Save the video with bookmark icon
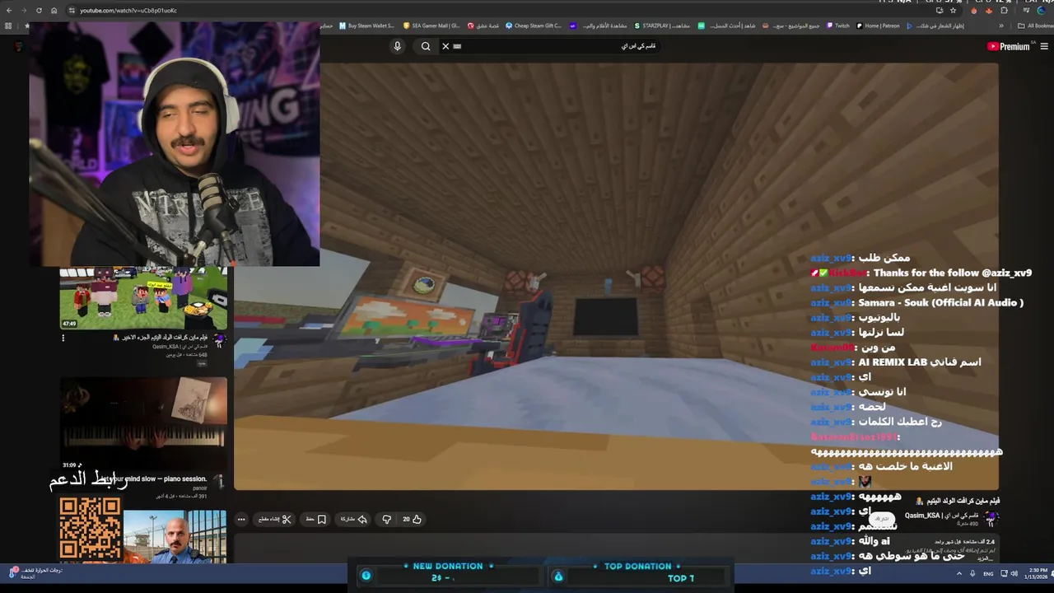 316,519
